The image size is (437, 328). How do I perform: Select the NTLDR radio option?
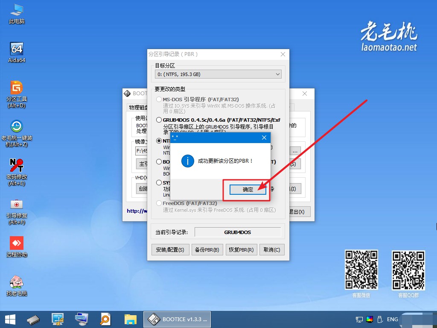point(159,141)
